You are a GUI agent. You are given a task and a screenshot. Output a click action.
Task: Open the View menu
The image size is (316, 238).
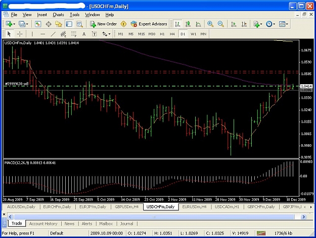tap(27, 15)
